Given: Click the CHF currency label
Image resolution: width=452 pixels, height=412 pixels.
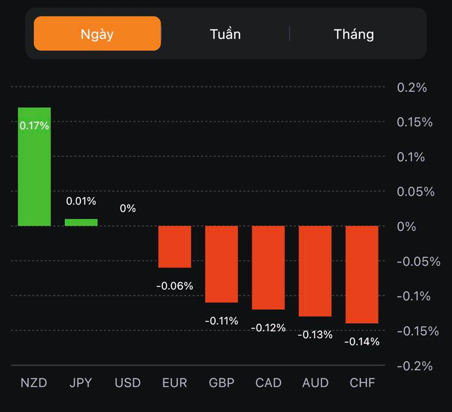Looking at the screenshot, I should pos(362,383).
